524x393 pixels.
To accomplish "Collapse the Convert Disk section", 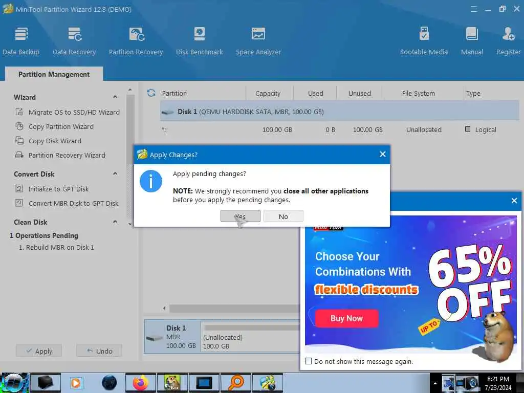I will pyautogui.click(x=115, y=174).
